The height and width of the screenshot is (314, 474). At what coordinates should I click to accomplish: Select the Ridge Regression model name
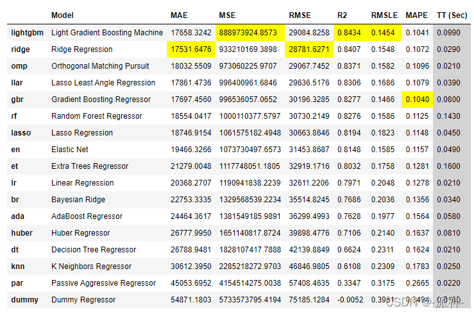pyautogui.click(x=81, y=49)
